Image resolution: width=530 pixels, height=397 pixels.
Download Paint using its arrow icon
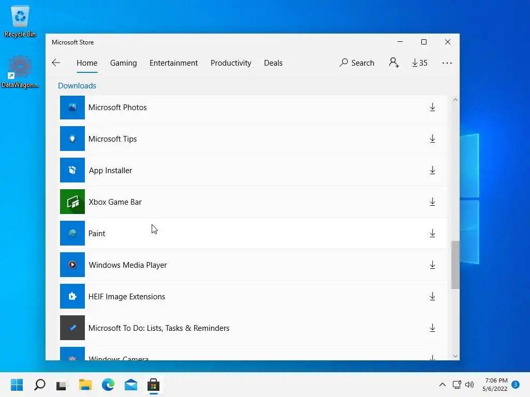(432, 233)
